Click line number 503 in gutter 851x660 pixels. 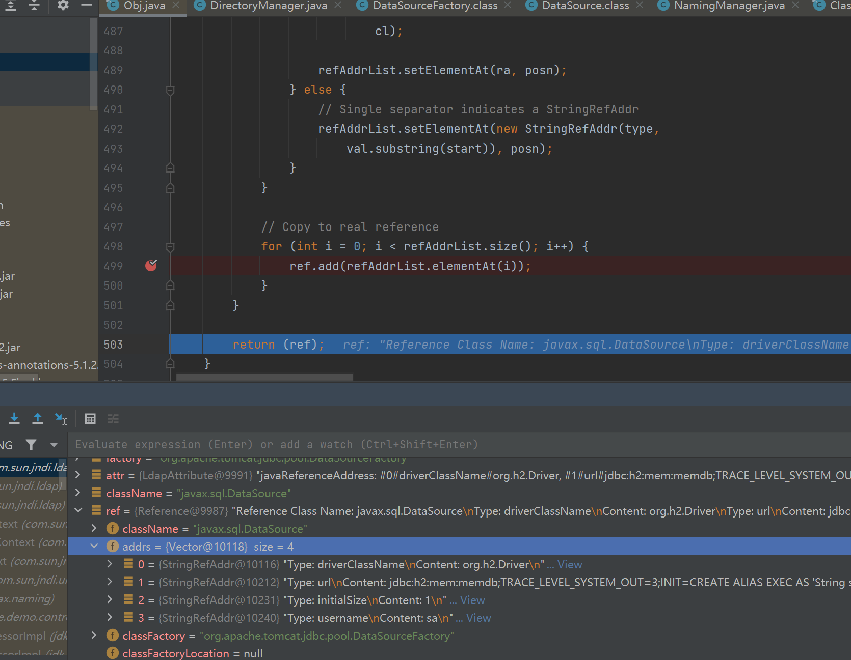113,345
